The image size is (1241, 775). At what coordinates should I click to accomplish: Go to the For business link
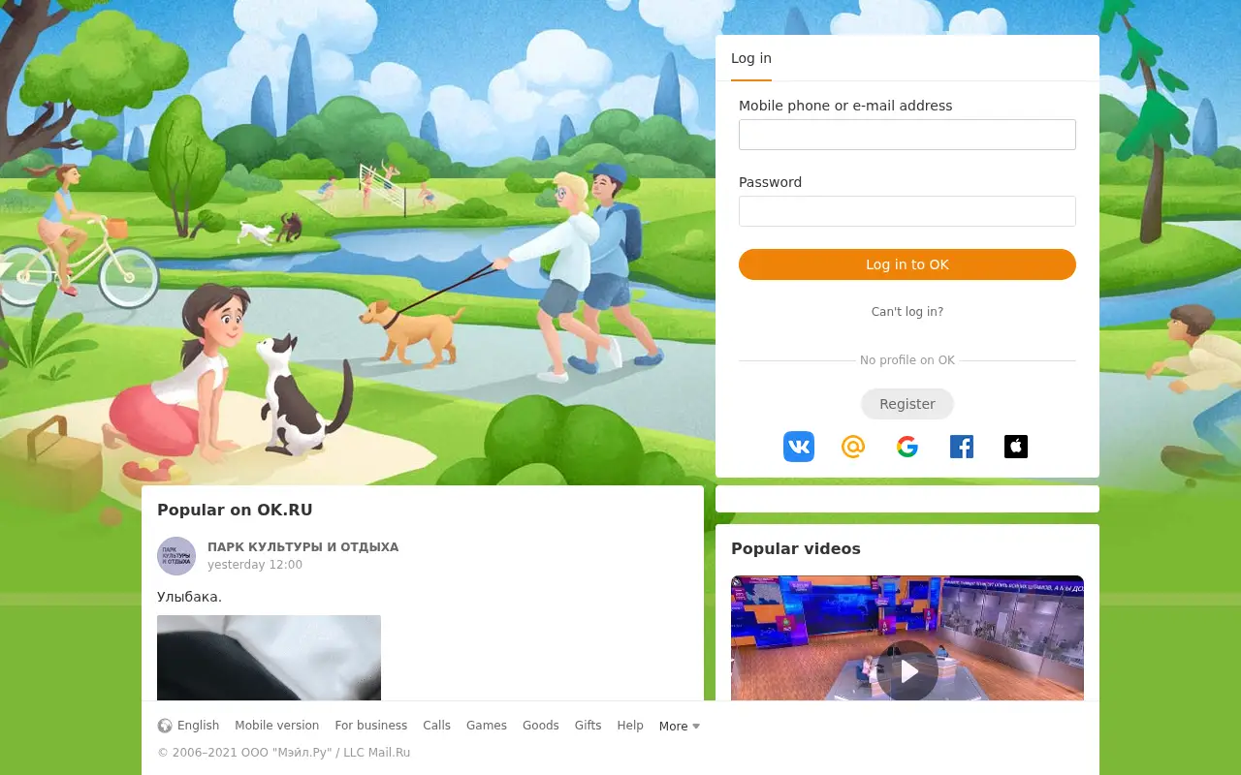(371, 726)
